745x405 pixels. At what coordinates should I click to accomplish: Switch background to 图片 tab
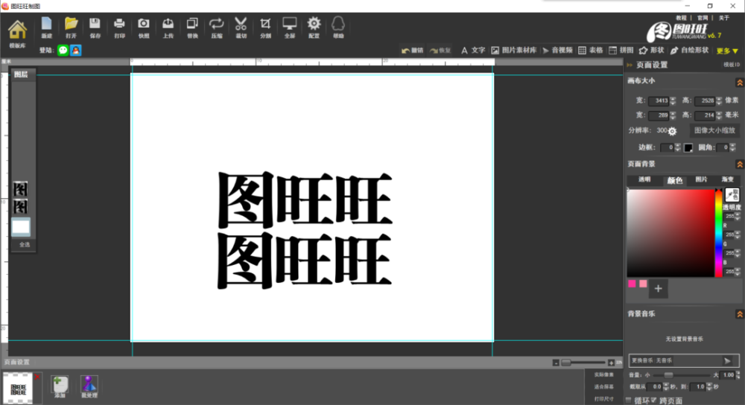tap(701, 180)
